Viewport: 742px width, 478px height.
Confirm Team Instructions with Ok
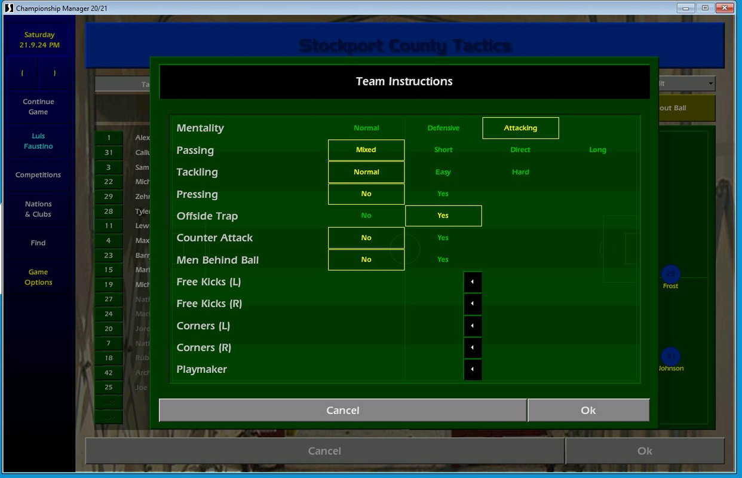(588, 410)
